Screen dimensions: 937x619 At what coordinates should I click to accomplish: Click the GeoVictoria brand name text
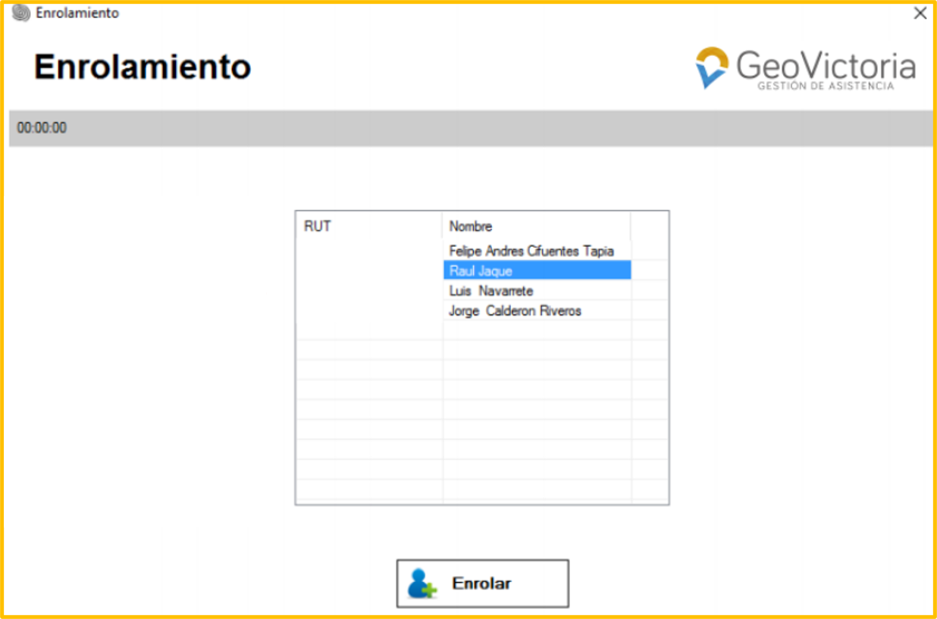(825, 66)
